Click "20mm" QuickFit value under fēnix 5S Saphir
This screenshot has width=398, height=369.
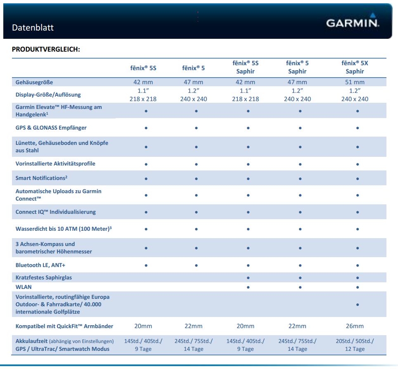point(246,326)
